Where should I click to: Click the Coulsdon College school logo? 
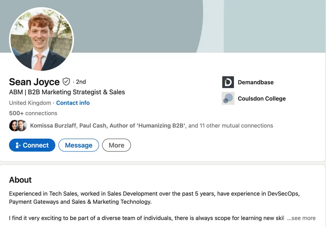click(x=228, y=98)
